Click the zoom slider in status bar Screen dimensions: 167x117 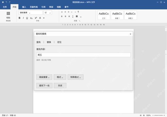pos(159,115)
